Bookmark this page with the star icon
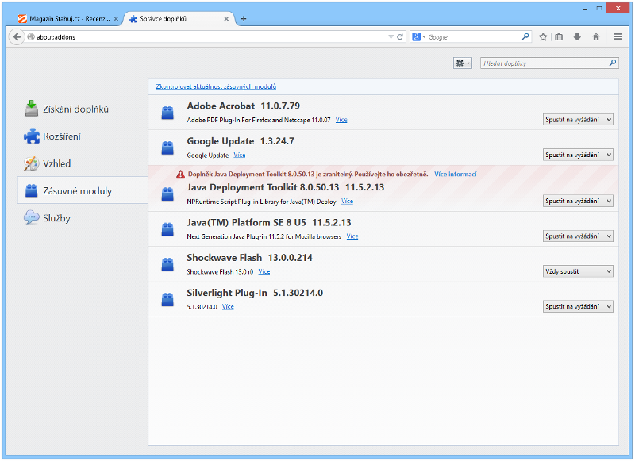This screenshot has width=635, height=461. click(543, 37)
